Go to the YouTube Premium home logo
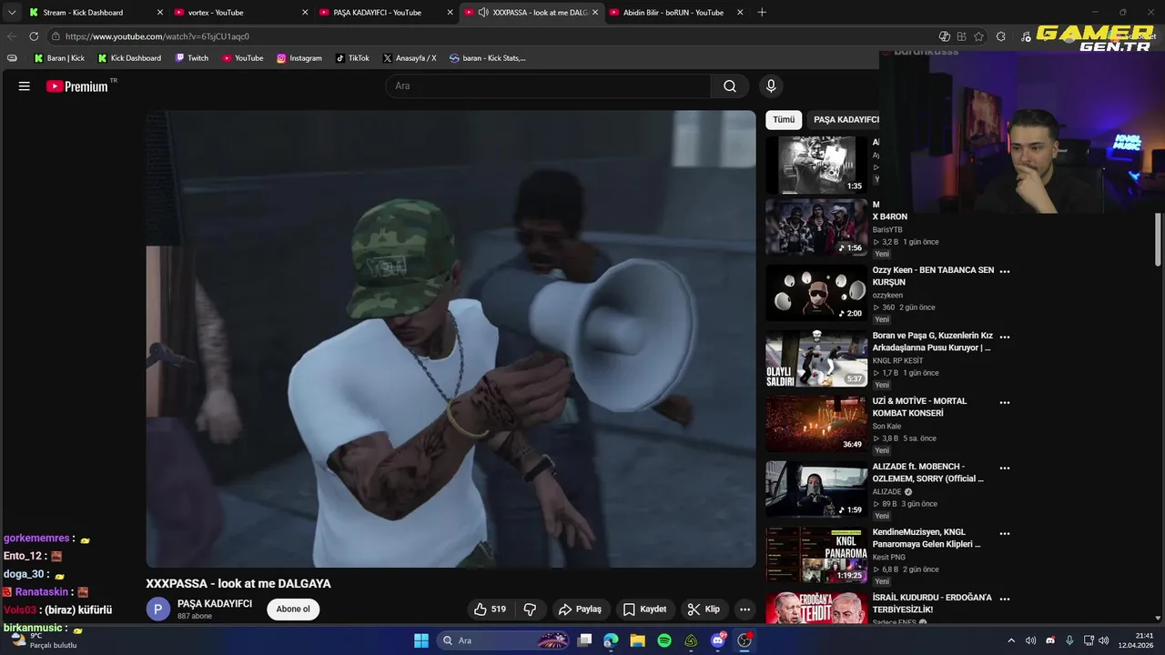The width and height of the screenshot is (1165, 655). click(x=77, y=86)
